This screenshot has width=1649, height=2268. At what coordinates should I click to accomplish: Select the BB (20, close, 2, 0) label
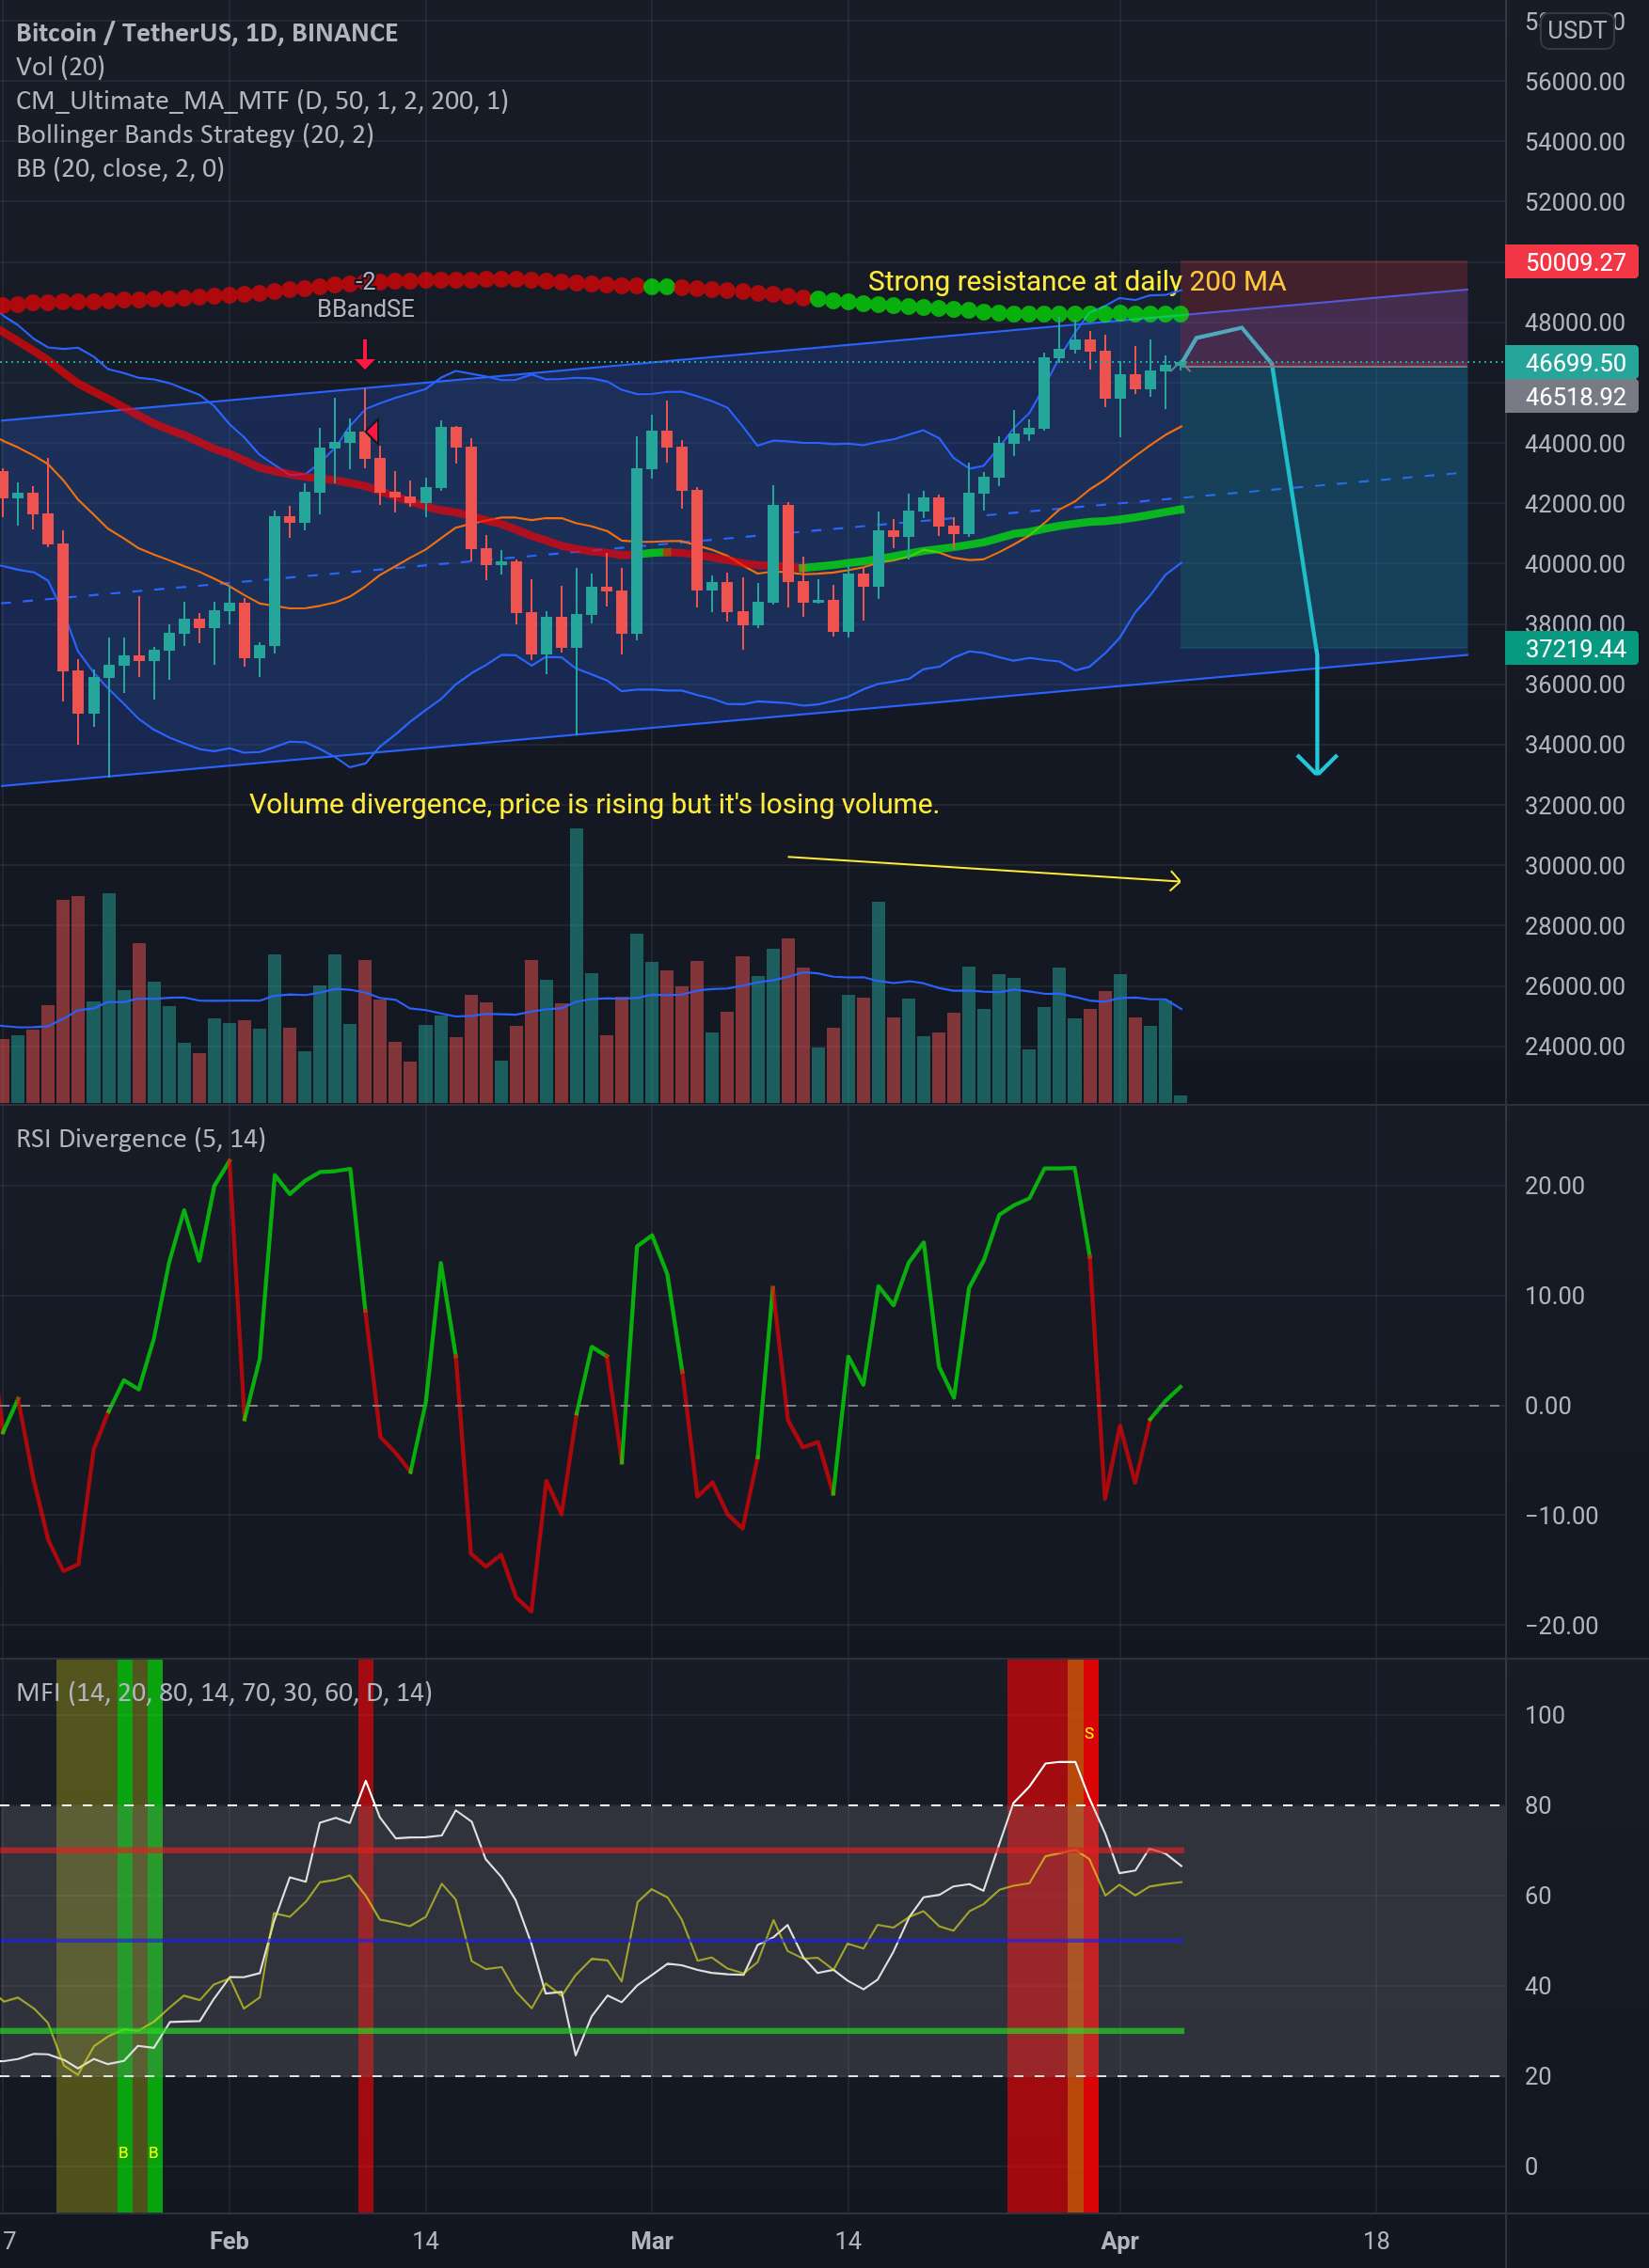(x=120, y=168)
